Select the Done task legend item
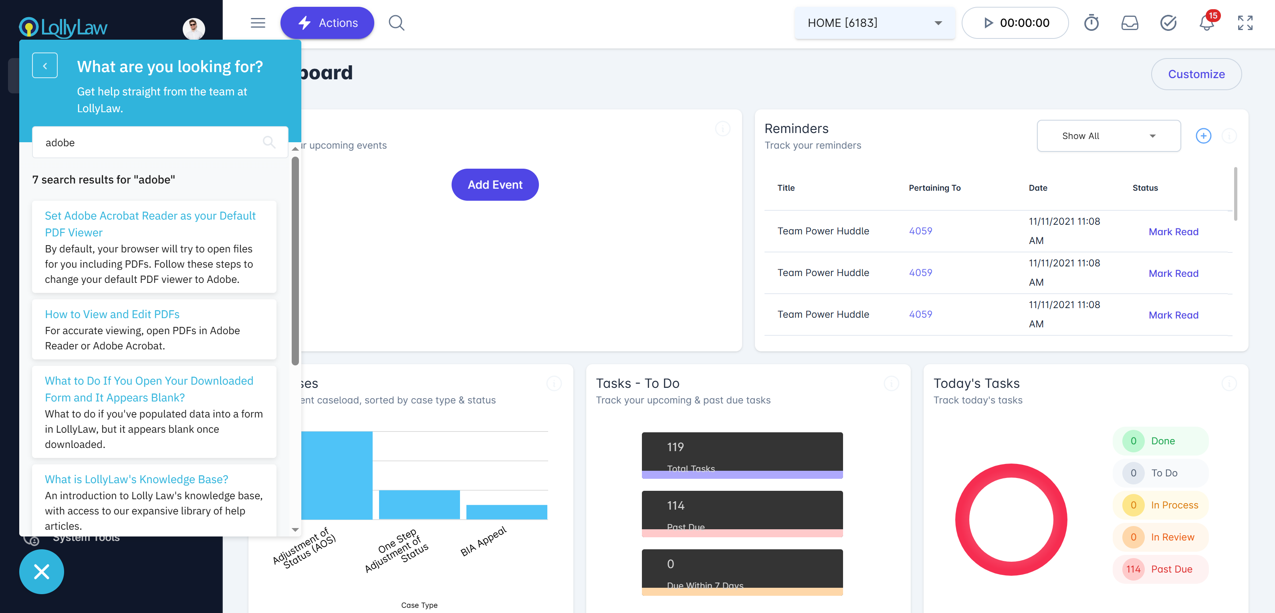 point(1160,441)
